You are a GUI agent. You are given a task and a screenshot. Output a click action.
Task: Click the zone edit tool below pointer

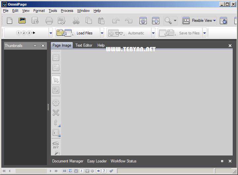(x=56, y=90)
